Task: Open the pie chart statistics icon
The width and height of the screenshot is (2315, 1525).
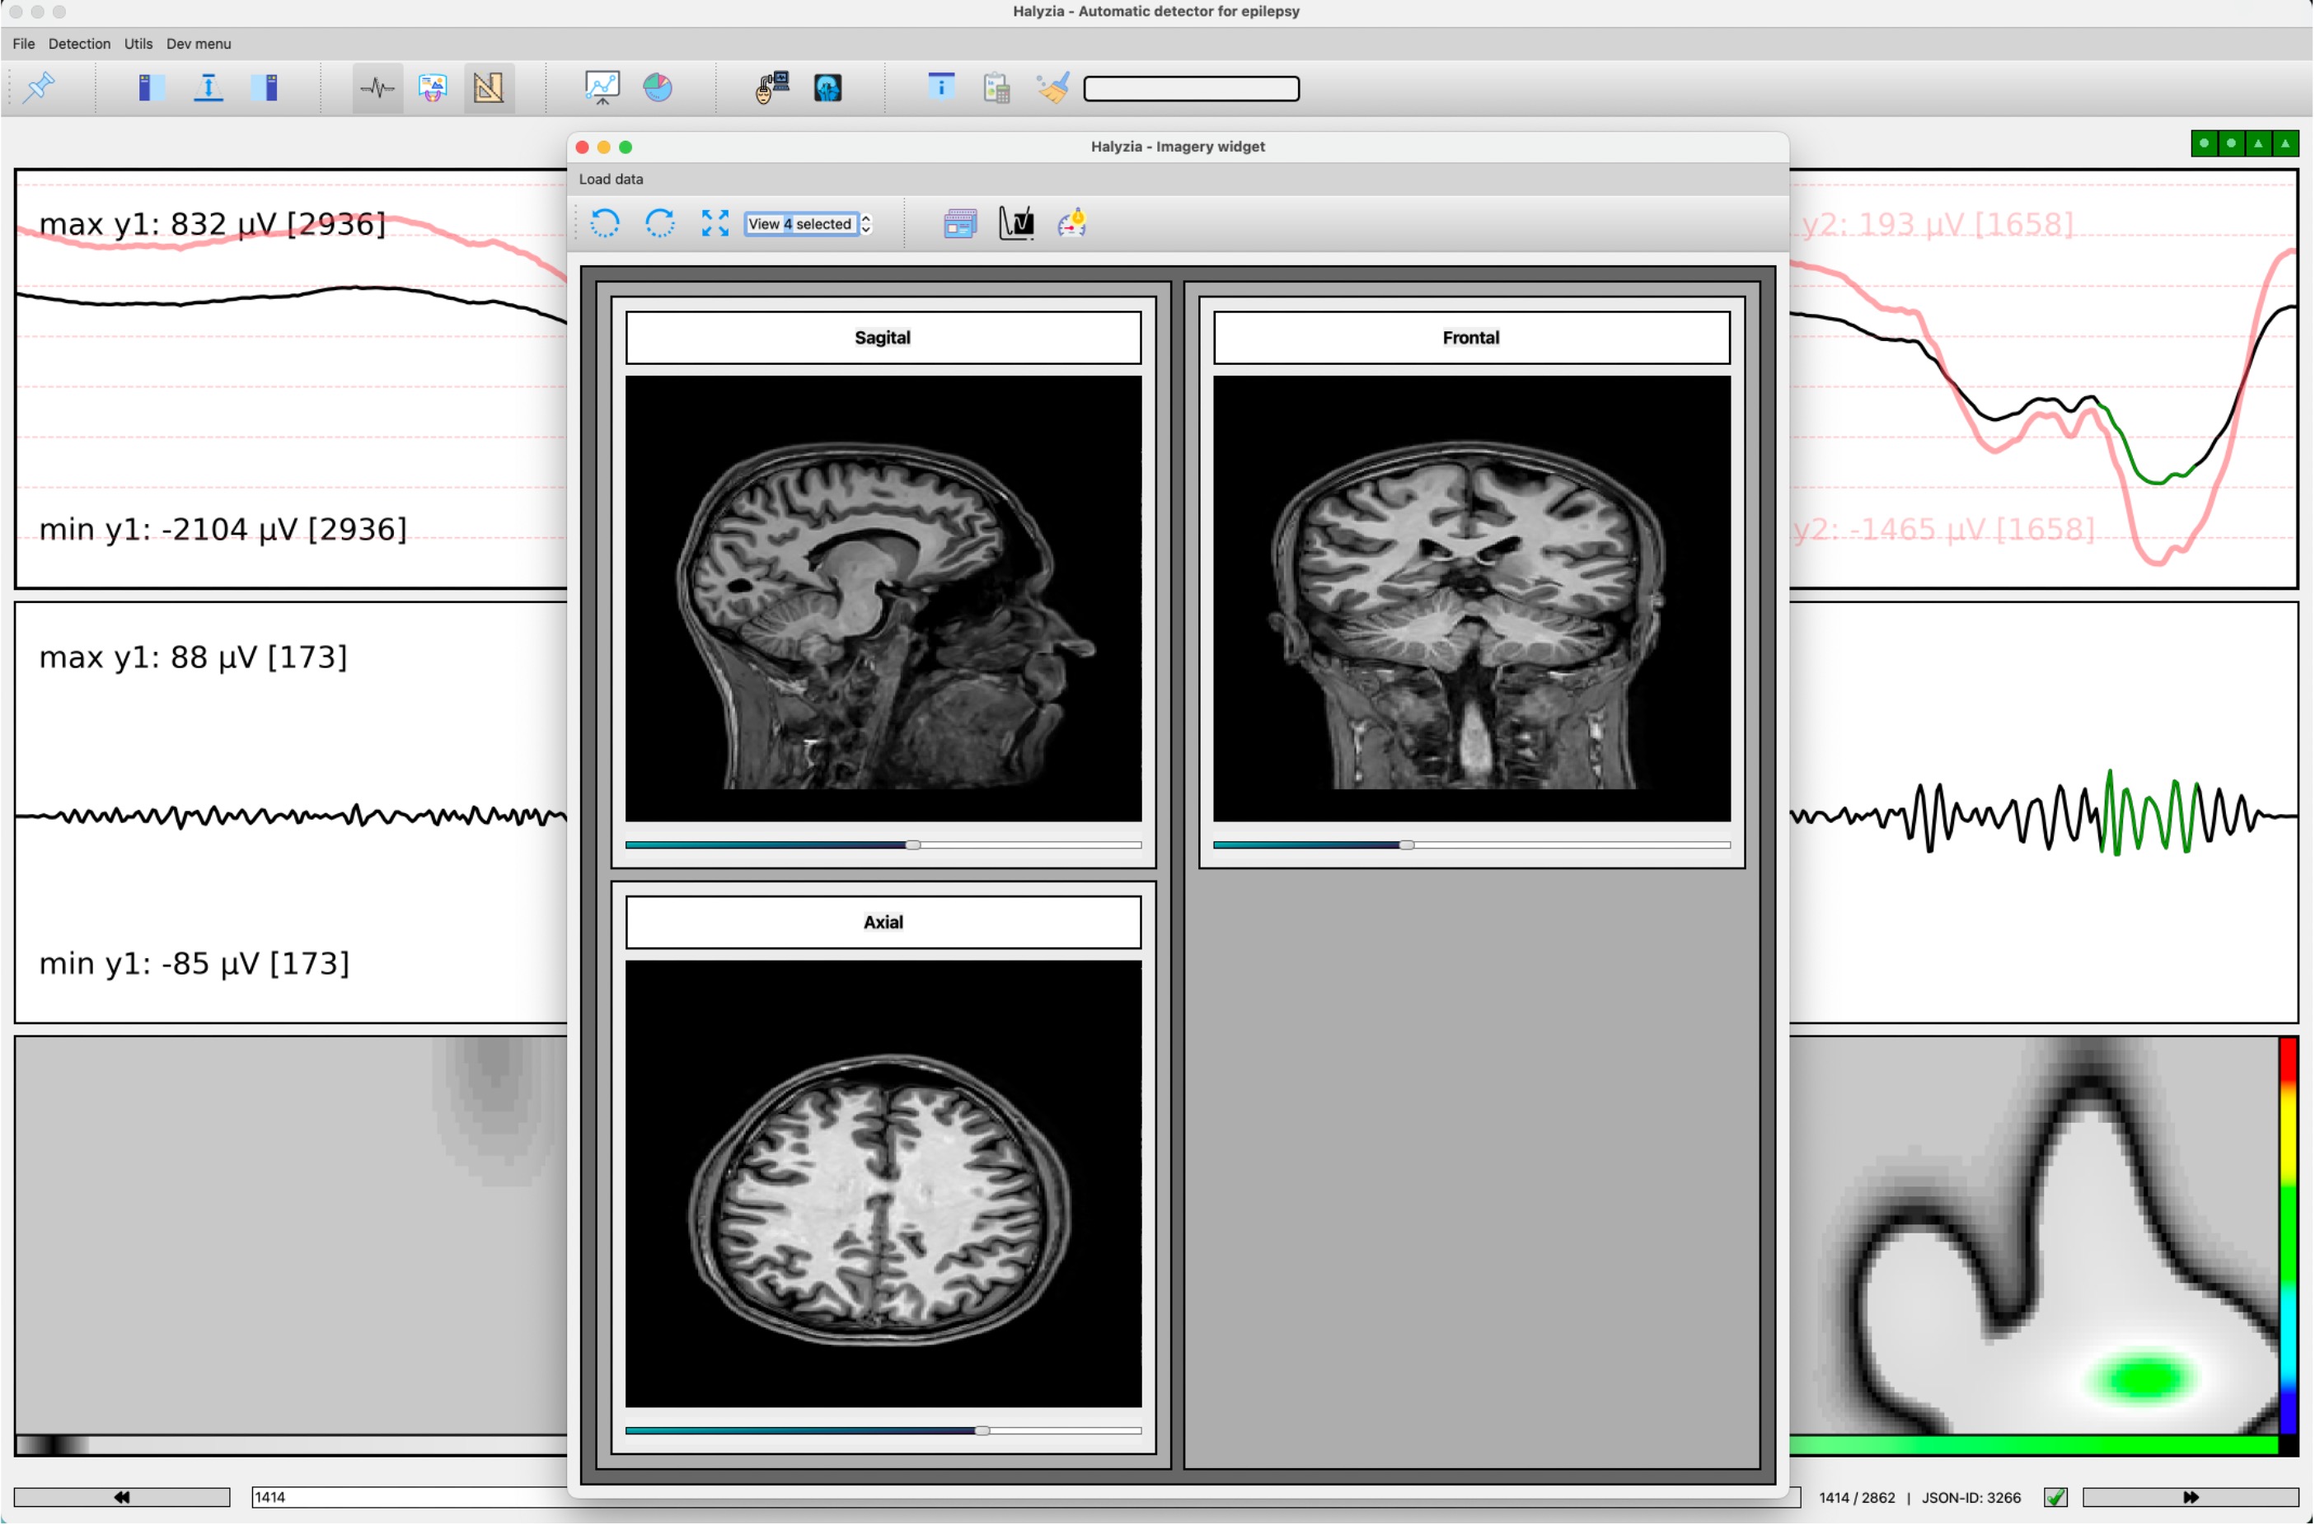Action: 658,87
